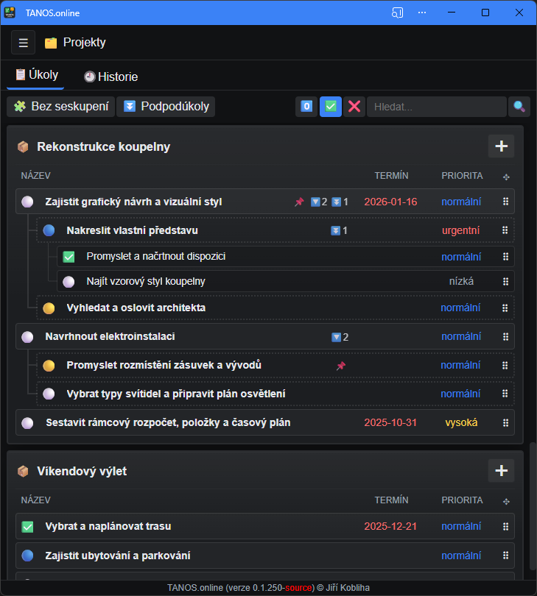
Task: Add task to Rekonstrukce koupelny with plus
Action: [501, 146]
